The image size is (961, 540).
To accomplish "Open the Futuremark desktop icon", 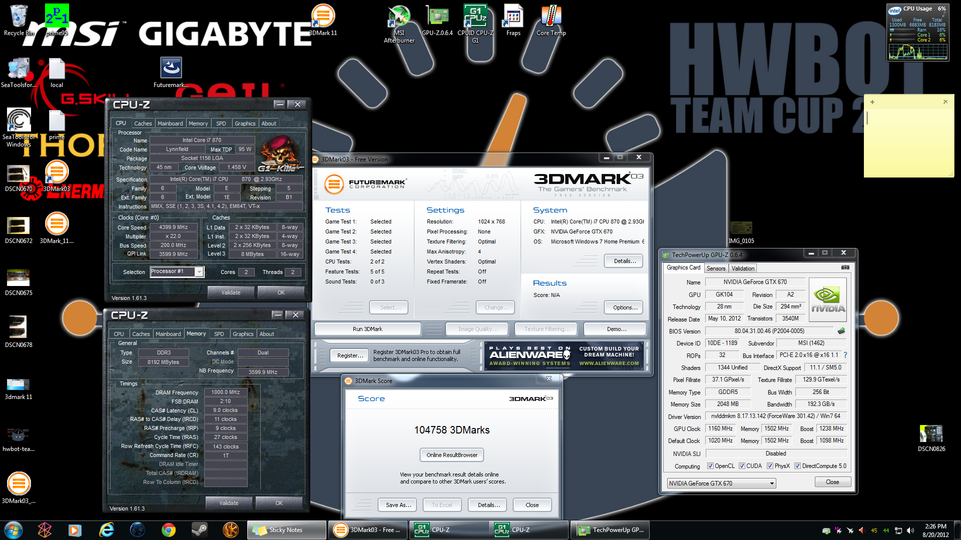I will coord(171,72).
